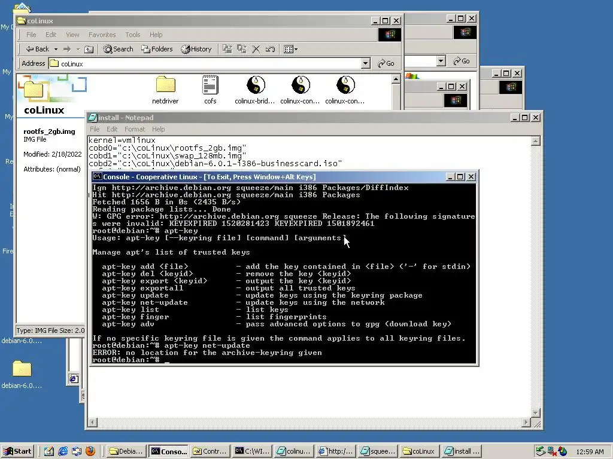Viewport: 613px width, 459px height.
Task: Expand address dropdown in background Explorer window
Action: pyautogui.click(x=441, y=61)
